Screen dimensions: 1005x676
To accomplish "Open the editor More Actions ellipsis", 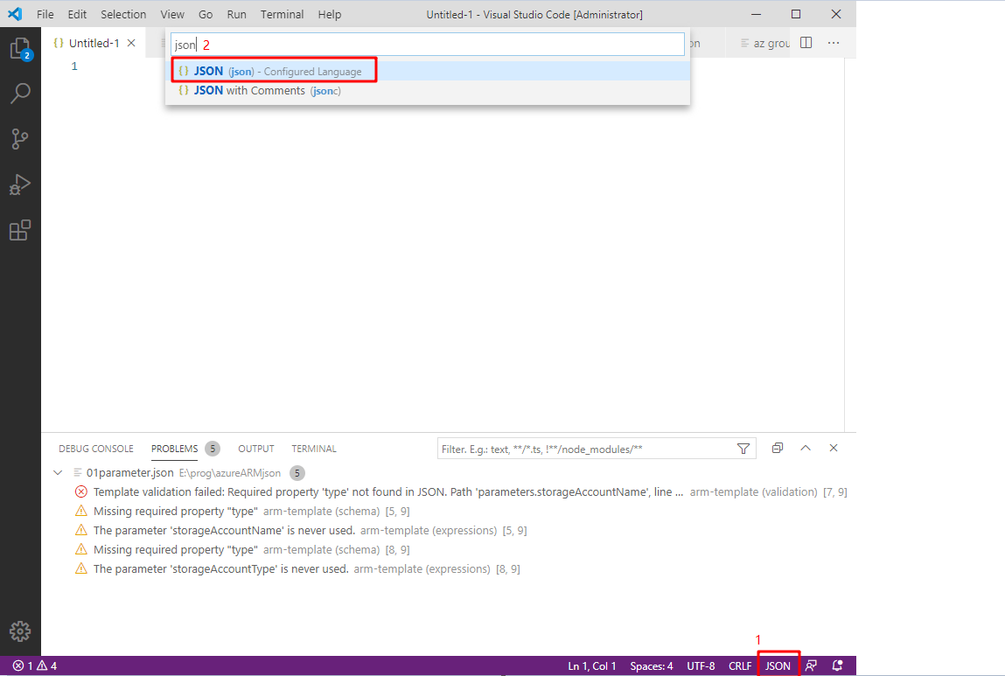I will point(834,43).
